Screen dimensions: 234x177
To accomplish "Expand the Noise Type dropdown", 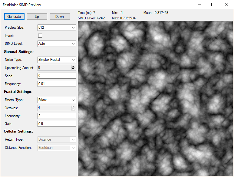I will click(x=57, y=60).
